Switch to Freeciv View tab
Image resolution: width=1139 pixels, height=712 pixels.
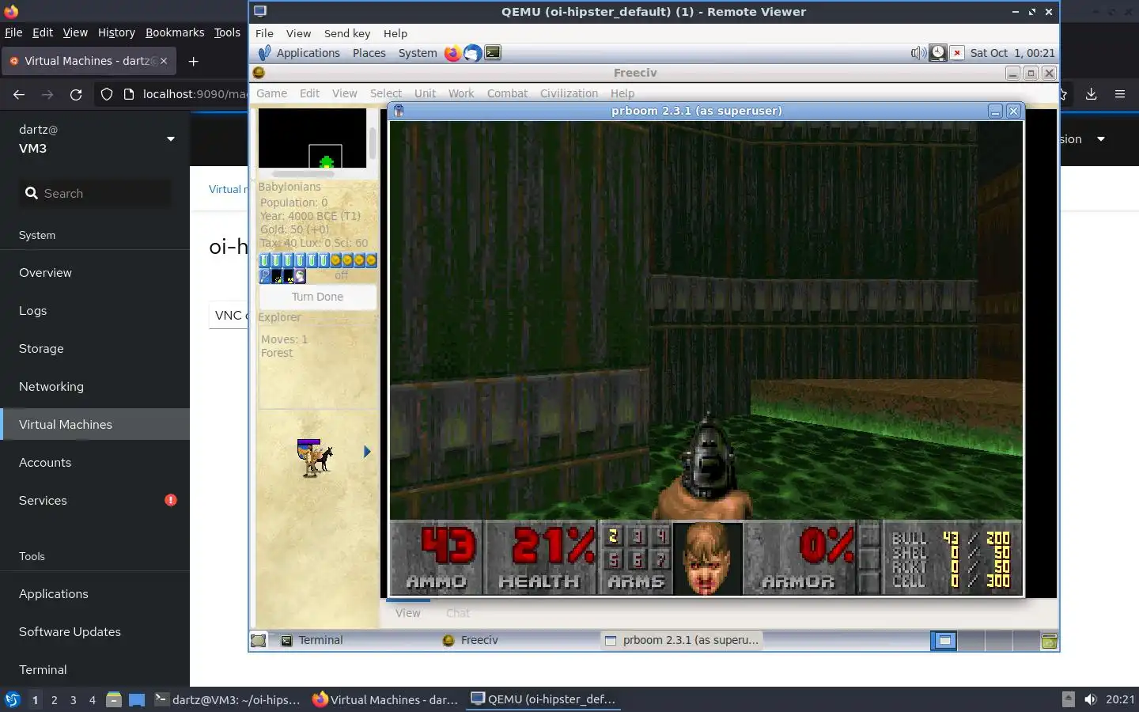click(408, 613)
